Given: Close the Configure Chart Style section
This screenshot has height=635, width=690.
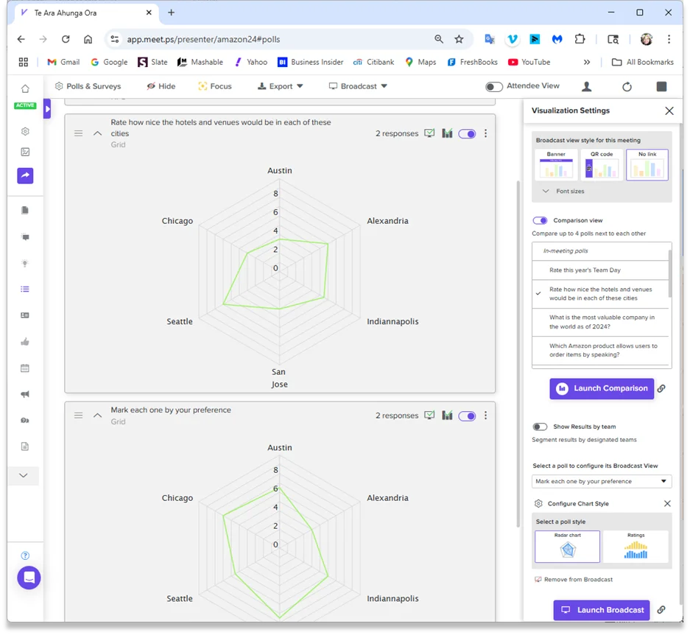Looking at the screenshot, I should click(667, 503).
